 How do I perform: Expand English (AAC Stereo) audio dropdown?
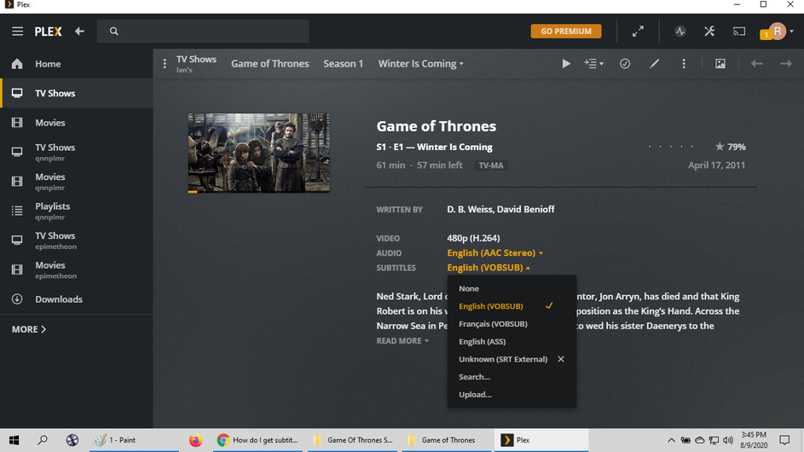(x=495, y=253)
